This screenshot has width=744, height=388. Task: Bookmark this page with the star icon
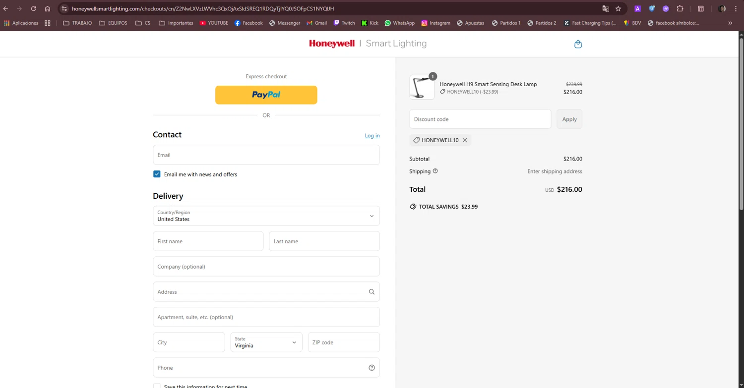coord(618,8)
